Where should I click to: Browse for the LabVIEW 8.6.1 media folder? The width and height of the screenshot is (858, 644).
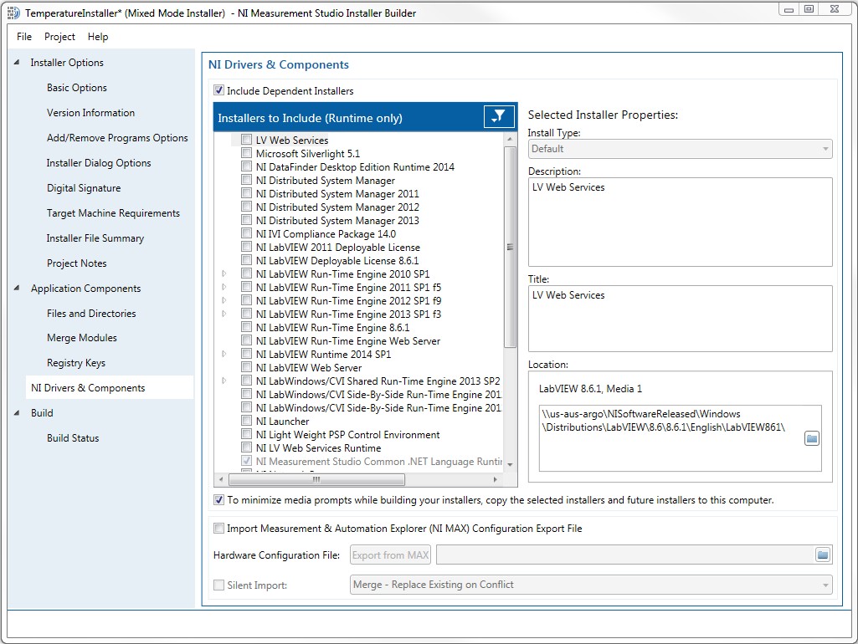[811, 438]
